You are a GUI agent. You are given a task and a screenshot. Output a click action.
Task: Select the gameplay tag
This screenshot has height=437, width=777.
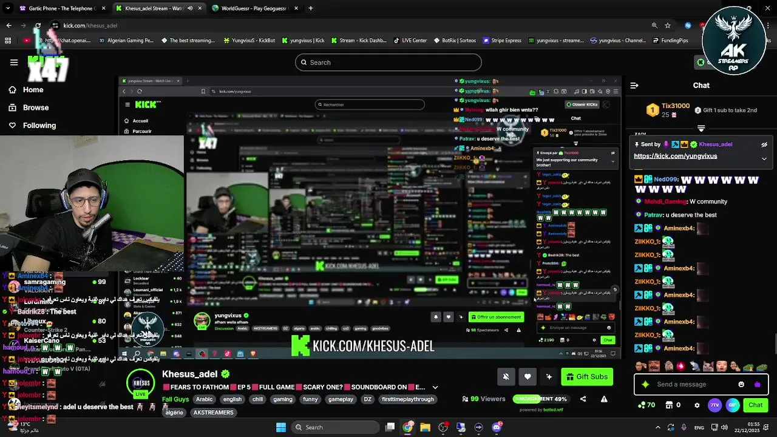tap(341, 399)
